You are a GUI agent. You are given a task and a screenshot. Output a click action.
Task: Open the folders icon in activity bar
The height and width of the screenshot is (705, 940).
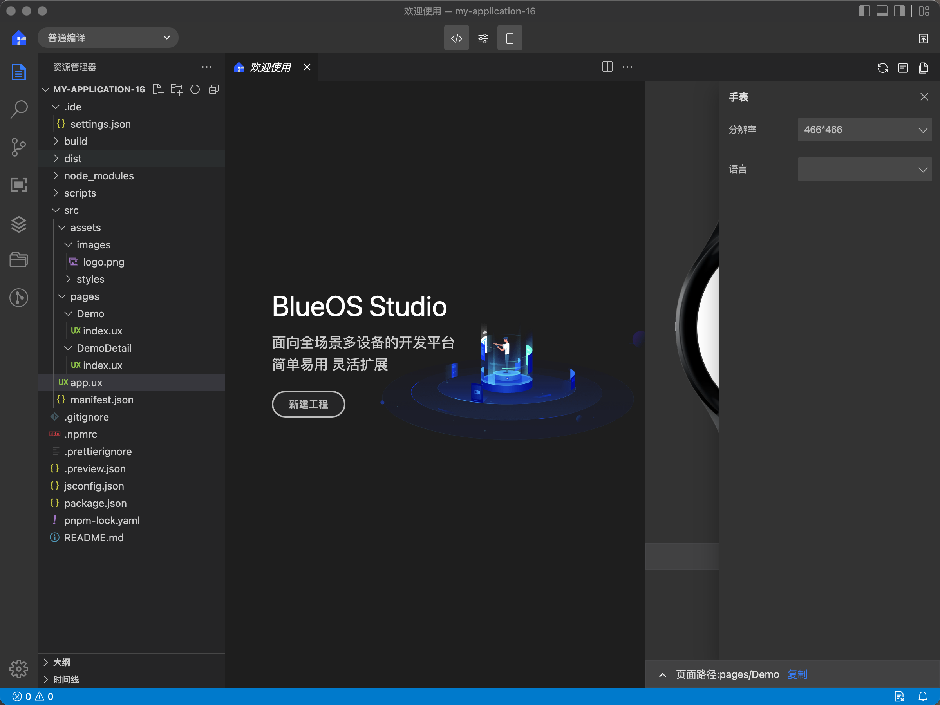(19, 260)
